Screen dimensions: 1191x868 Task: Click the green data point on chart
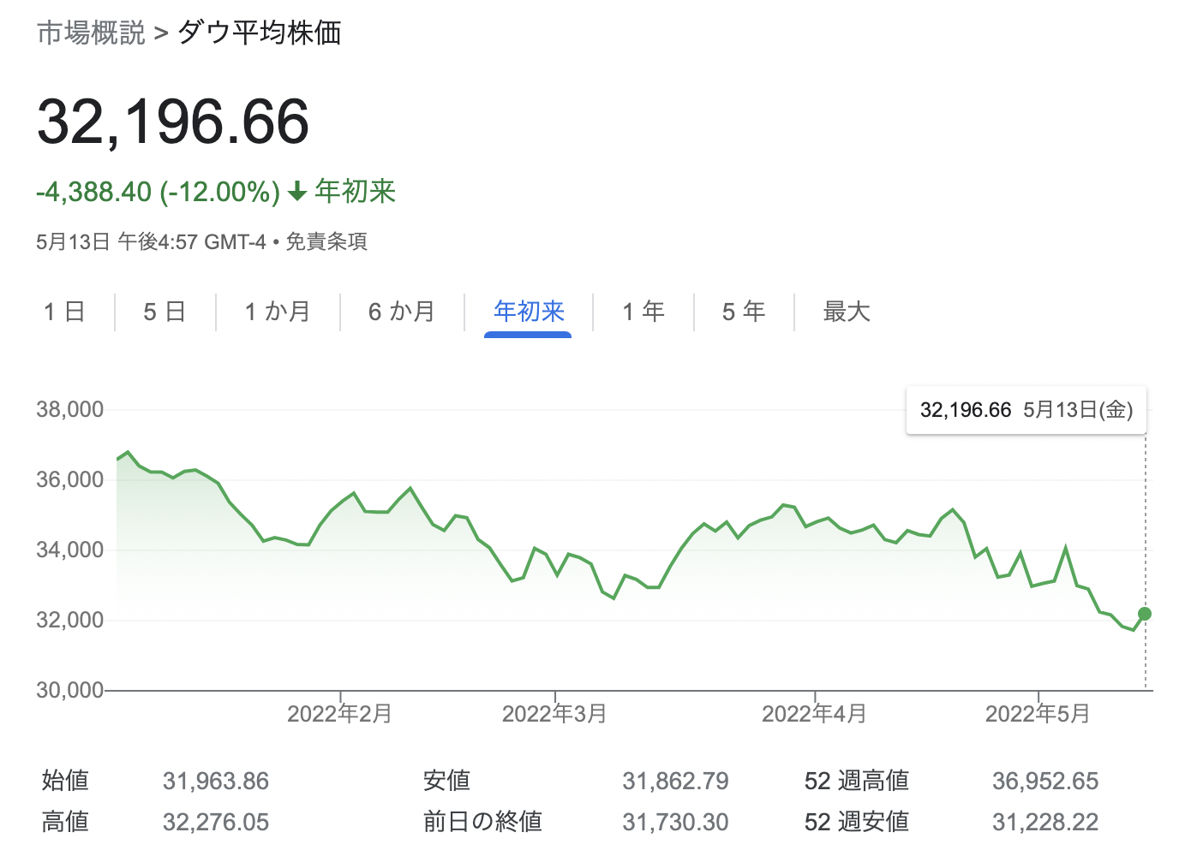[1145, 614]
